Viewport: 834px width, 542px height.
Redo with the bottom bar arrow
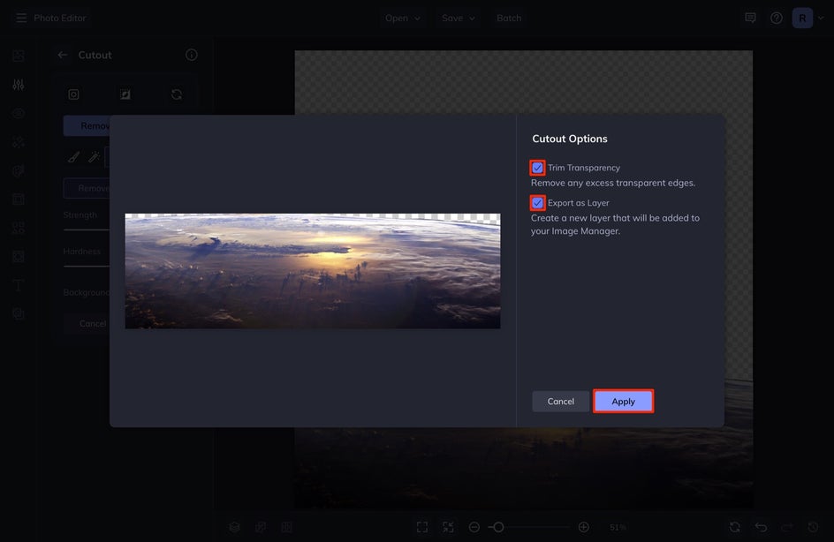click(787, 527)
